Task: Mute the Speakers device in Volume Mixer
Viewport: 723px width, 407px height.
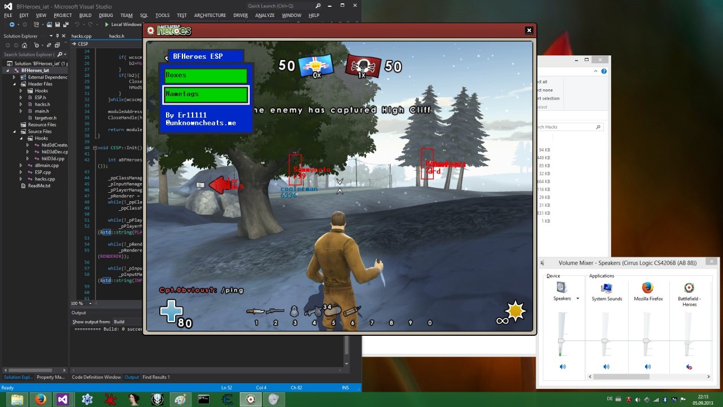Action: [x=562, y=367]
